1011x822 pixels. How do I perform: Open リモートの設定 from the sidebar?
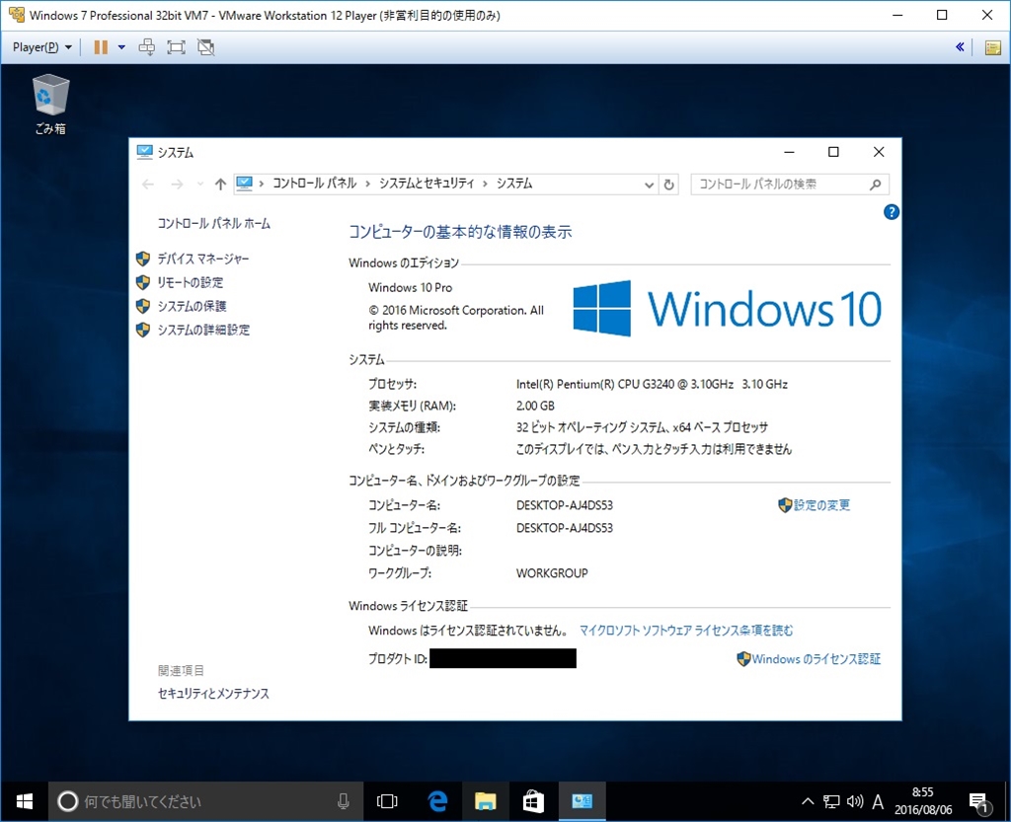pos(191,282)
